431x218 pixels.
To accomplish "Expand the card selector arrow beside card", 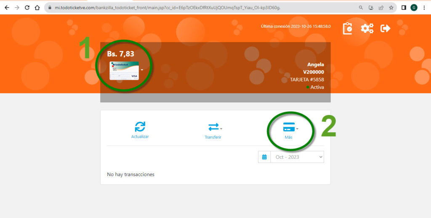I will pos(142,70).
